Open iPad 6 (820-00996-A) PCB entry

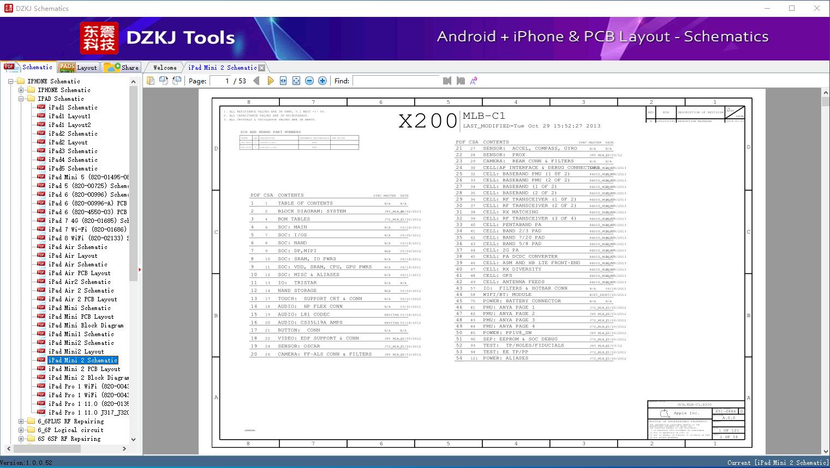[x=87, y=203]
